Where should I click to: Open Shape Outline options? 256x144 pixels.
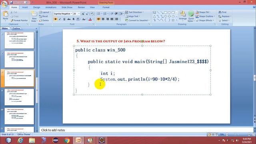pyautogui.click(x=205, y=16)
